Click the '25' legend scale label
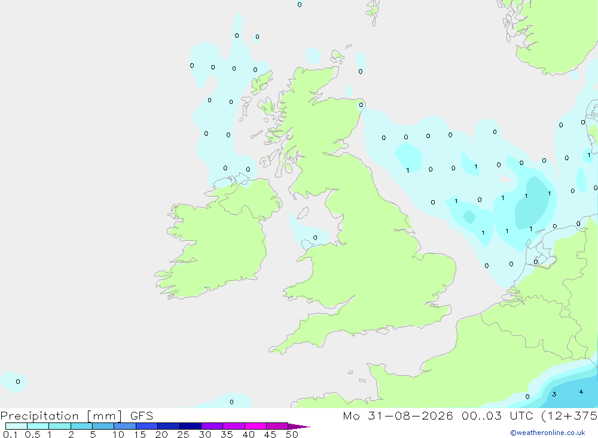Image resolution: width=598 pixels, height=438 pixels. [x=183, y=434]
